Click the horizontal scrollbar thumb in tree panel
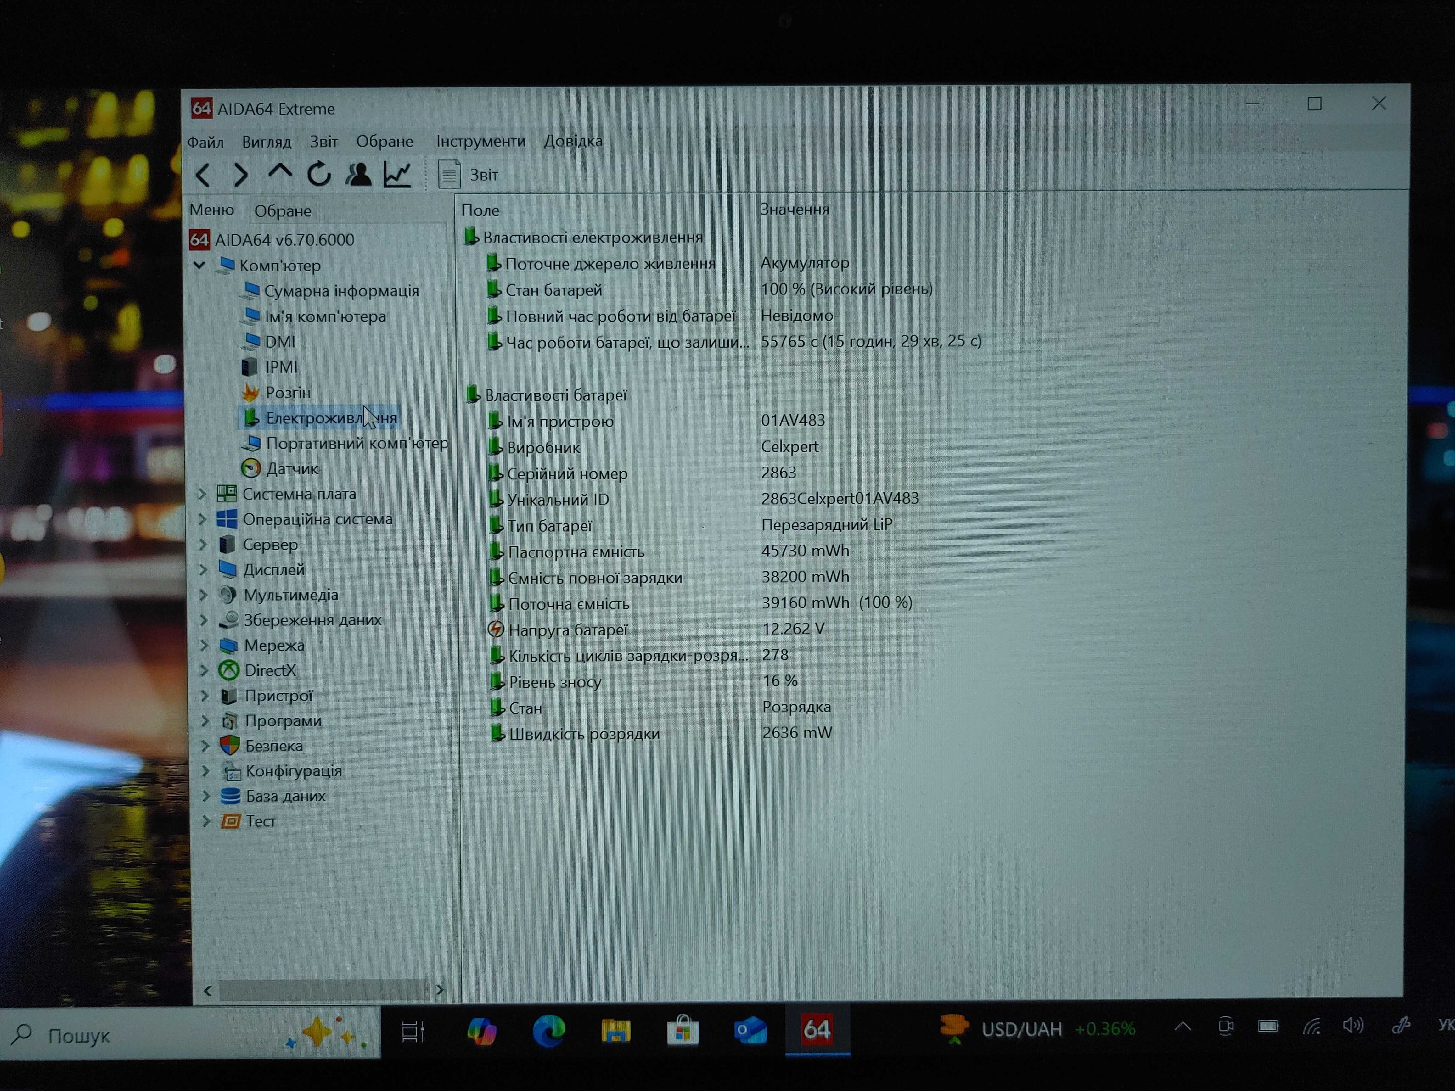1455x1091 pixels. [x=322, y=990]
